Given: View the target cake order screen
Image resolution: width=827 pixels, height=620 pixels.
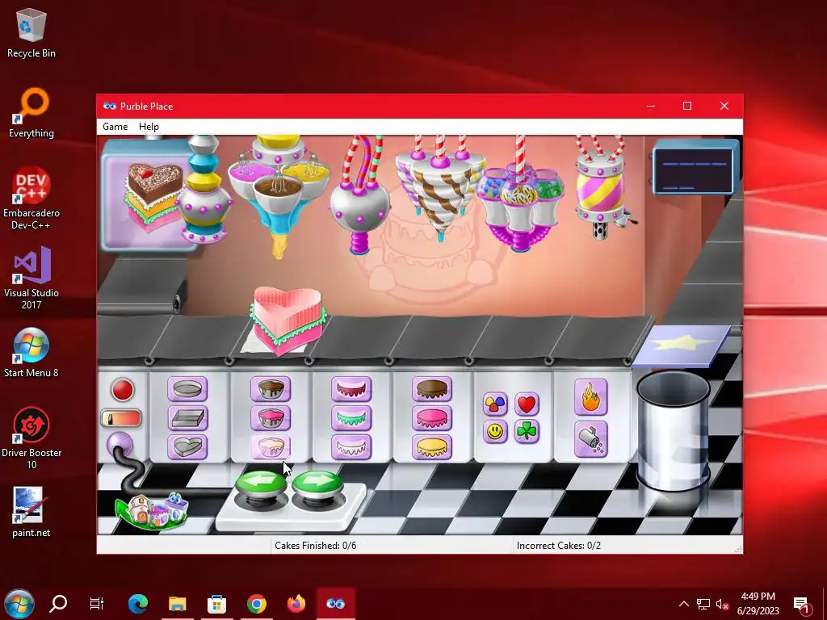Looking at the screenshot, I should [149, 194].
